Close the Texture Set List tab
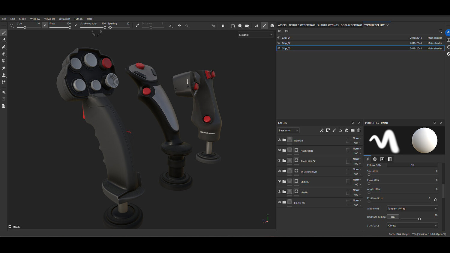The image size is (450, 253). 388,25
